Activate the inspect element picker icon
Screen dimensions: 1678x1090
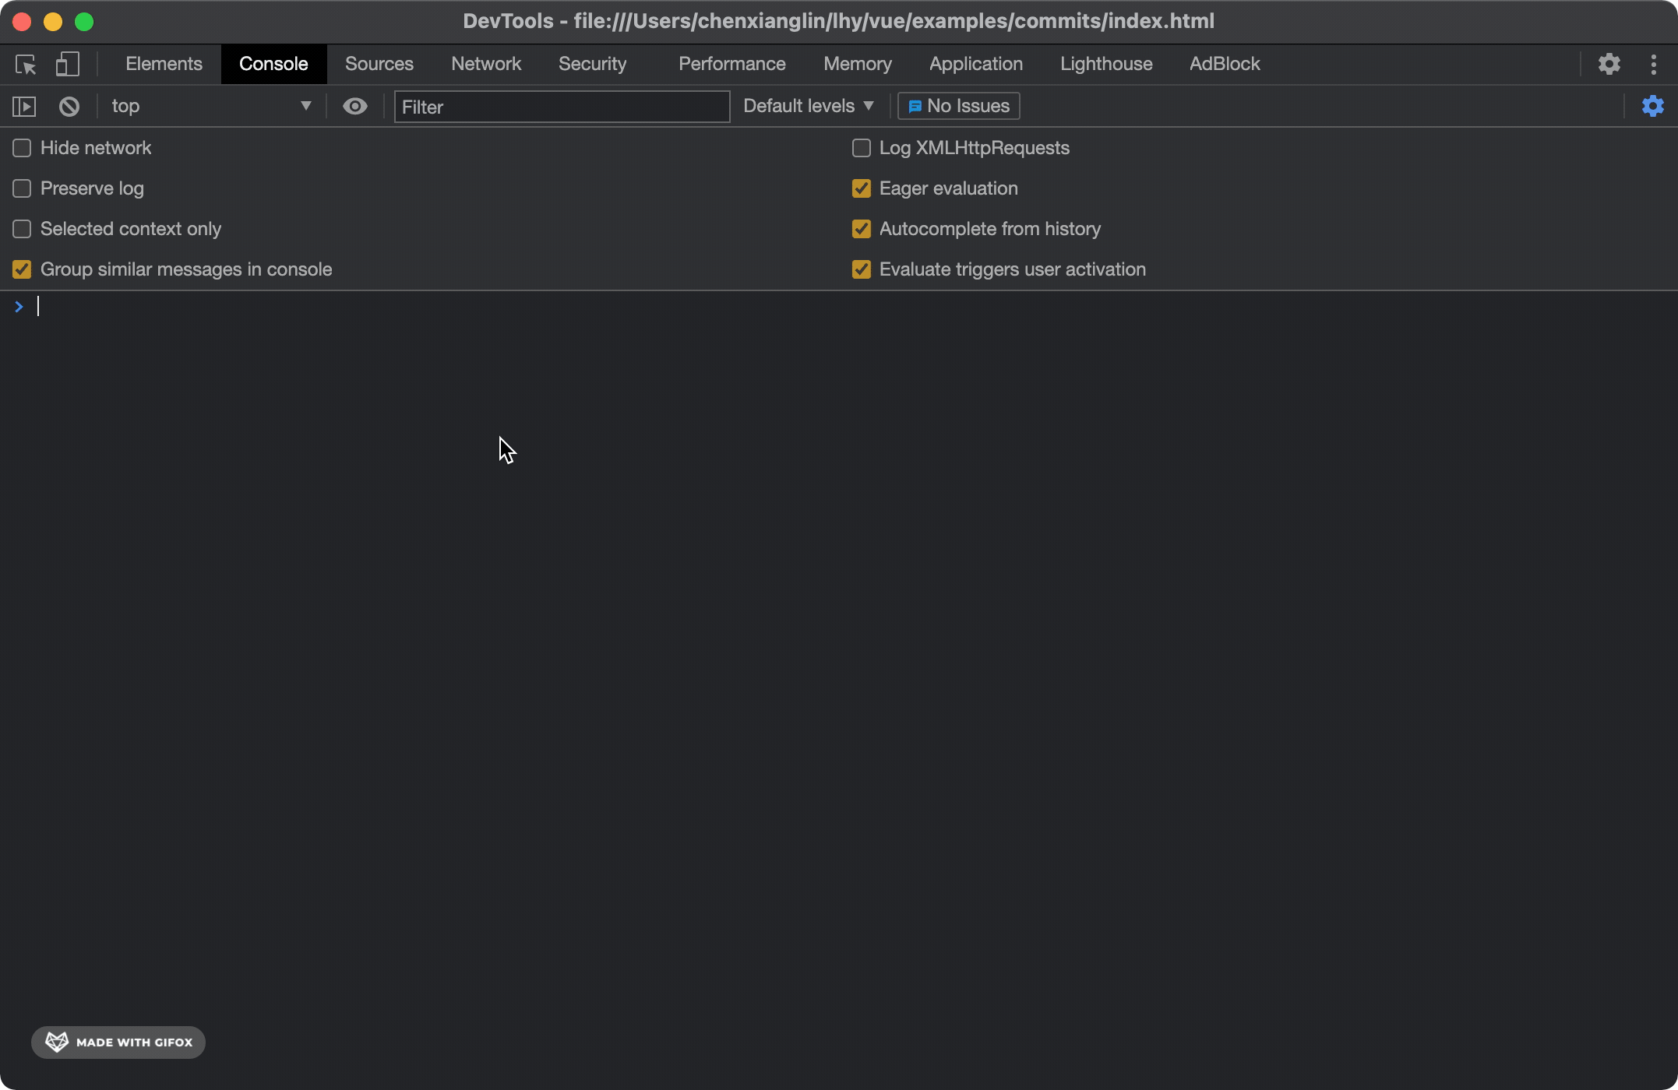tap(26, 64)
